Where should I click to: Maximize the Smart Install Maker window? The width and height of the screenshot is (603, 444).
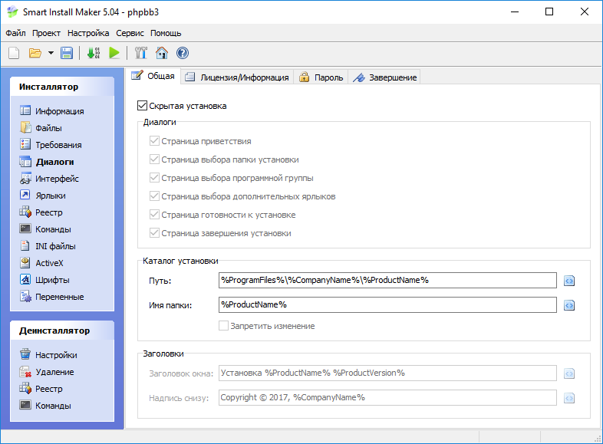click(x=549, y=12)
